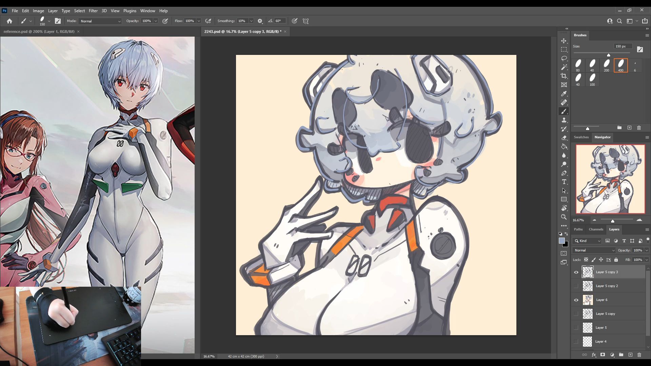Select the Horizontal Type tool
This screenshot has width=651, height=366.
[564, 182]
